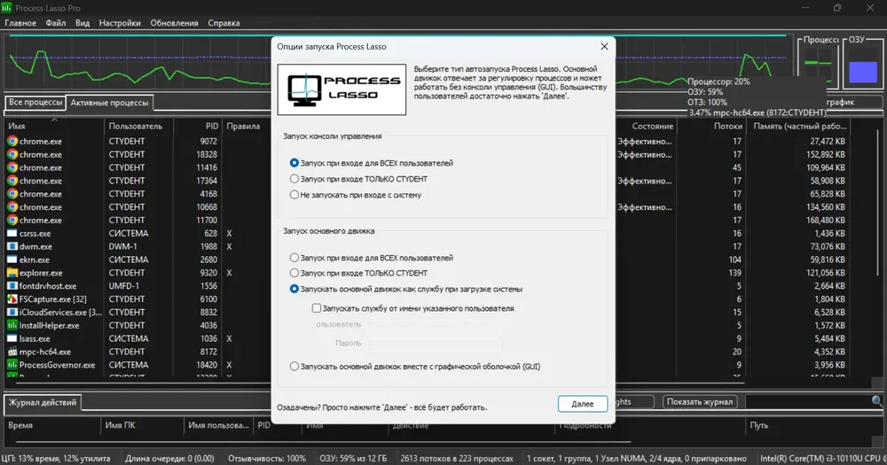Sort by the PID column header

tap(198, 126)
